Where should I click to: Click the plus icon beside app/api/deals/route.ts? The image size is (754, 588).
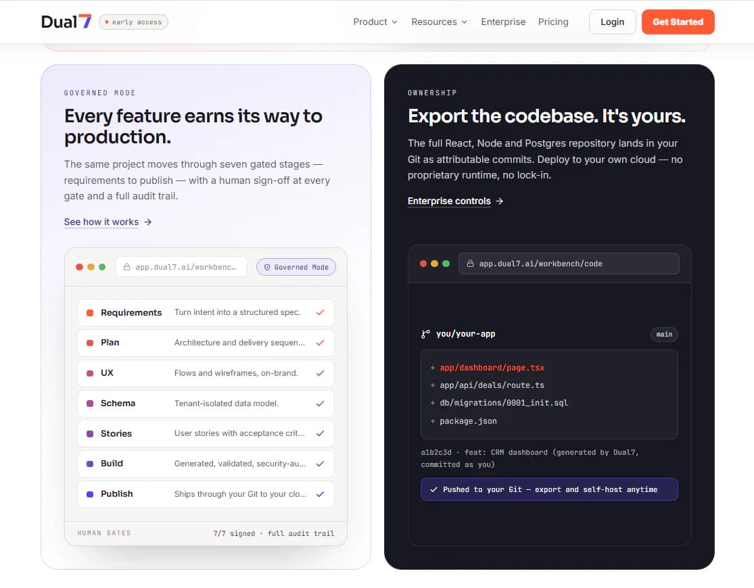coord(433,385)
